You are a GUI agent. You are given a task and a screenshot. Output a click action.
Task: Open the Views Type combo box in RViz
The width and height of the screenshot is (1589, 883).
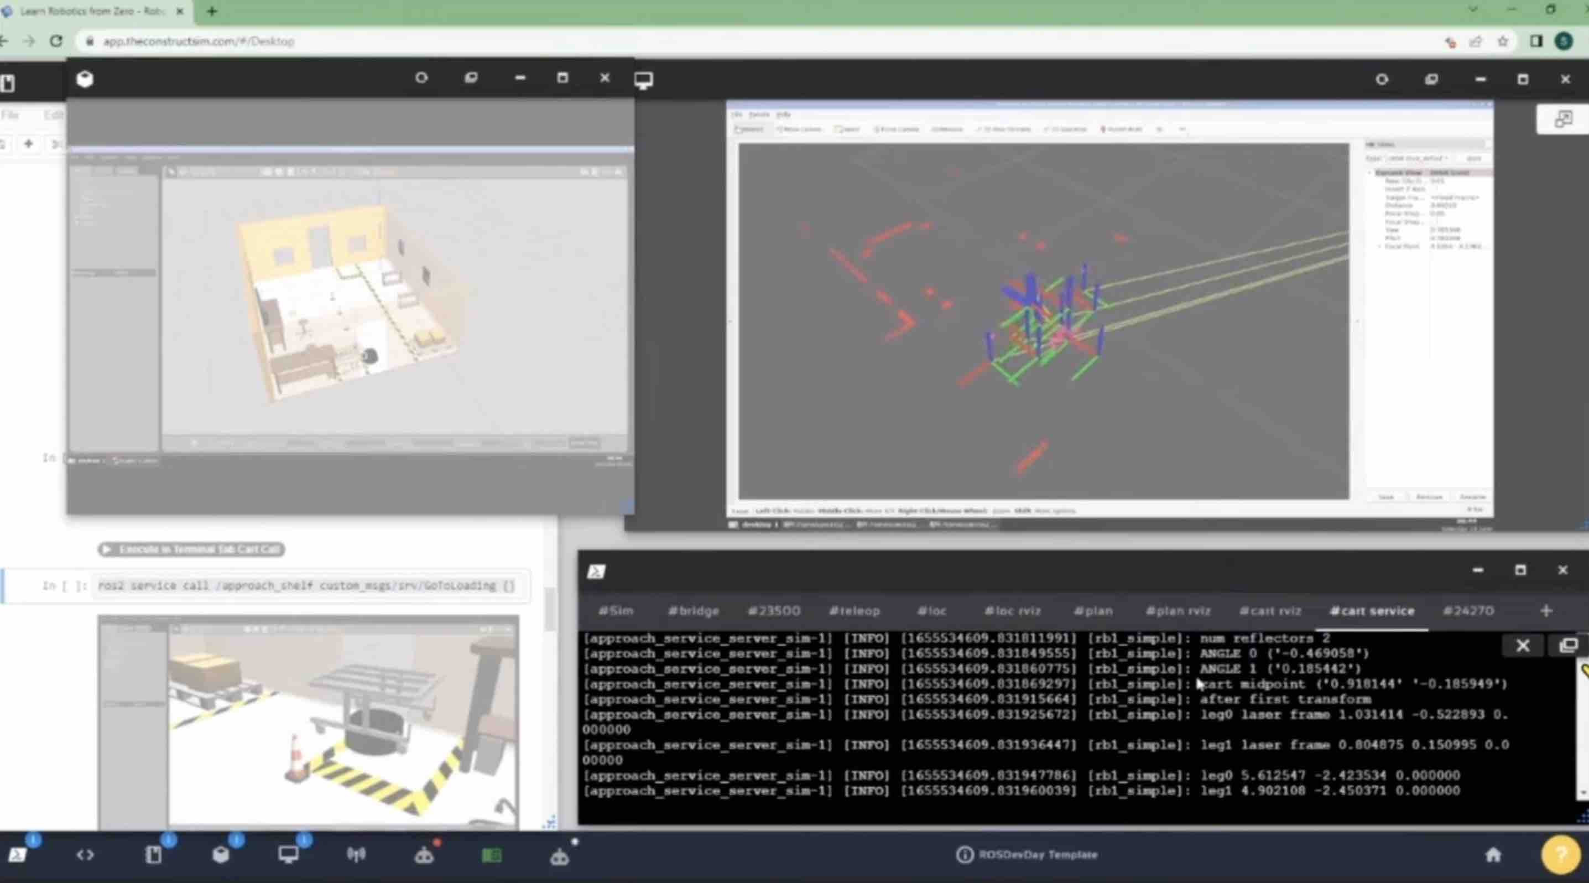(1417, 159)
